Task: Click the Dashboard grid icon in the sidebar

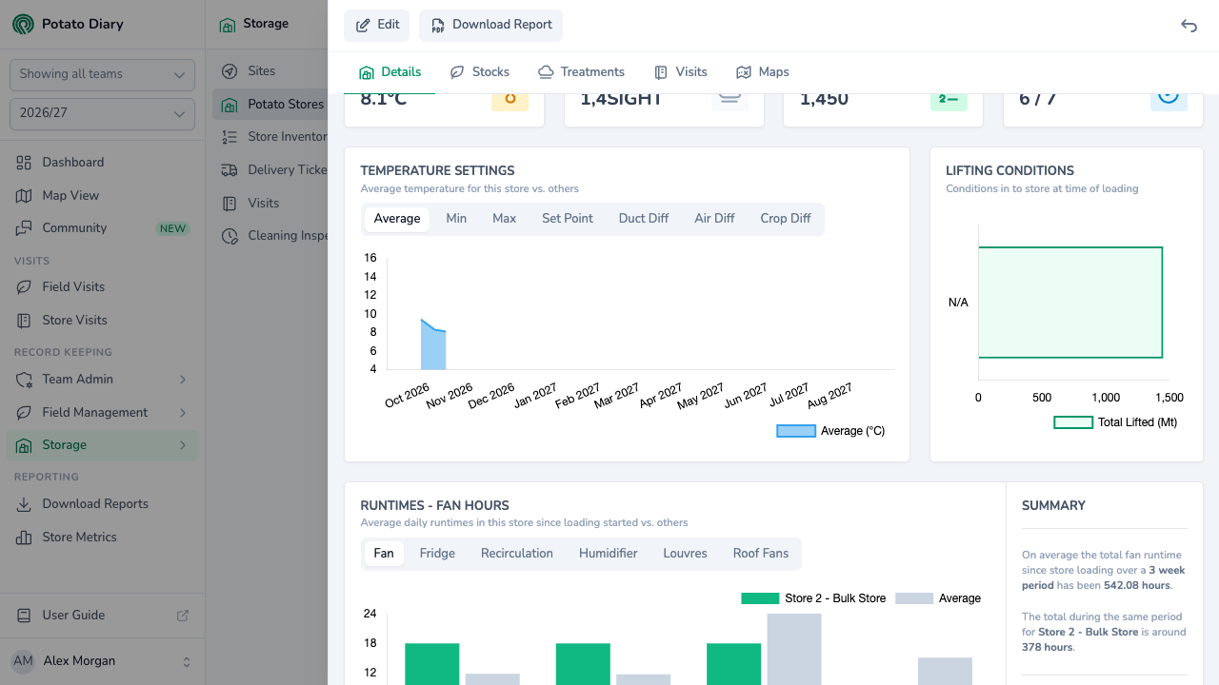Action: click(x=24, y=163)
